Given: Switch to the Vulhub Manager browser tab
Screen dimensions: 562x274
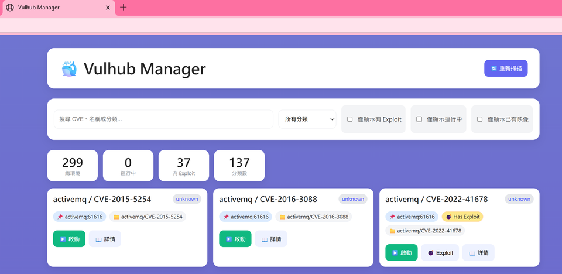Looking at the screenshot, I should pos(56,8).
